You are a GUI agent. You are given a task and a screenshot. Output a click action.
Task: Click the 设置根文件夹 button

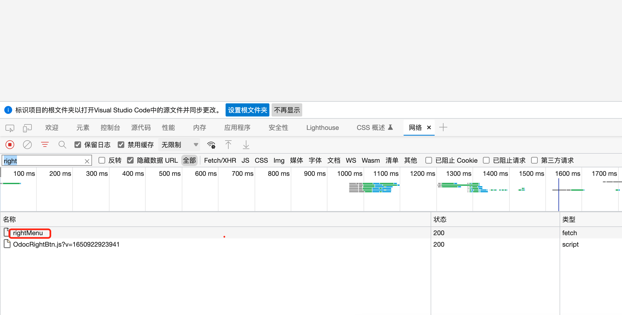point(247,110)
